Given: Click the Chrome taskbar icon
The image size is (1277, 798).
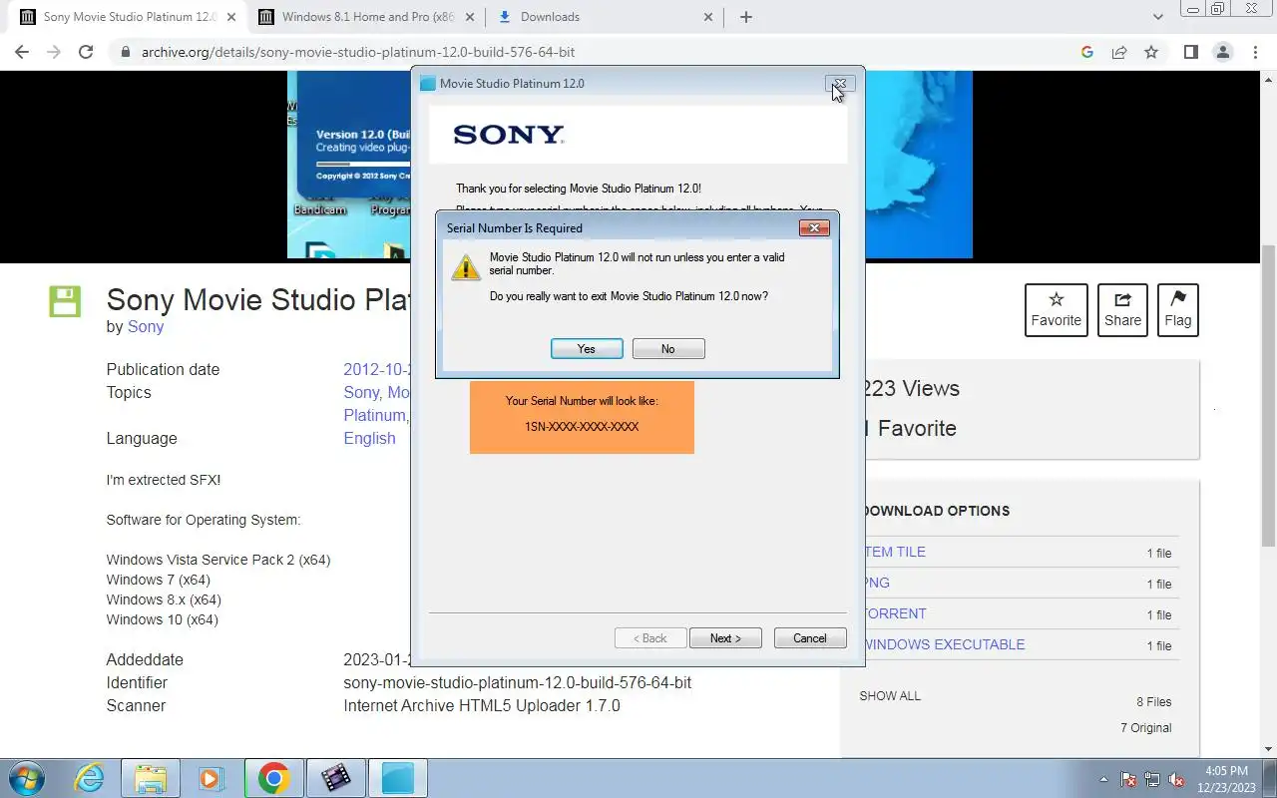Looking at the screenshot, I should 273,778.
